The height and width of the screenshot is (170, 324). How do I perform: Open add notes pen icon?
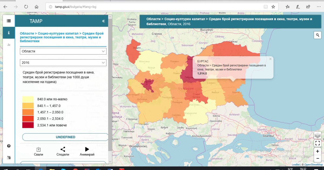click(298, 7)
